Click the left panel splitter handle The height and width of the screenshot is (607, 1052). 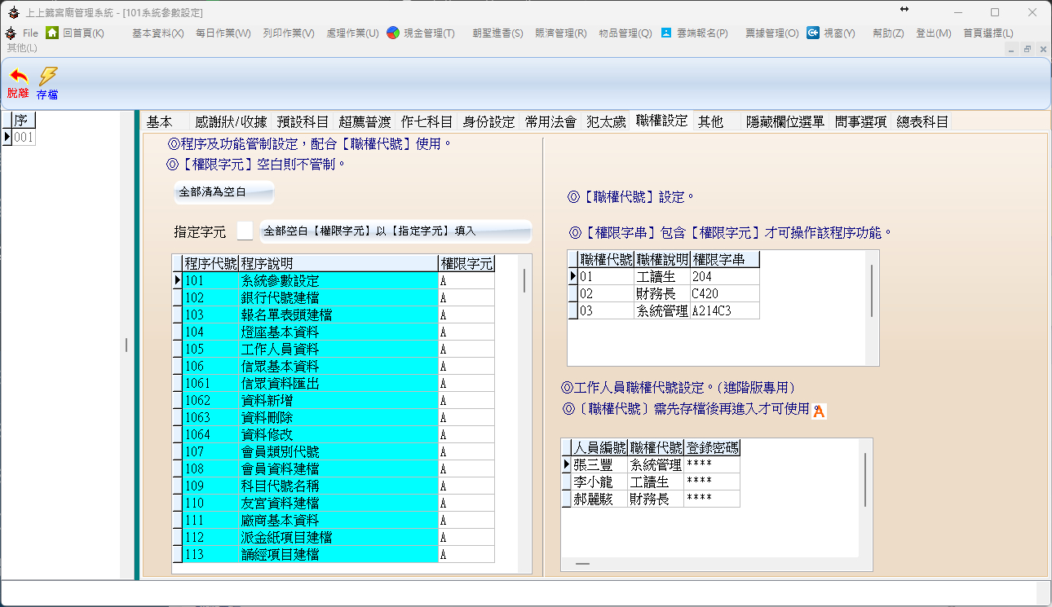coord(126,345)
